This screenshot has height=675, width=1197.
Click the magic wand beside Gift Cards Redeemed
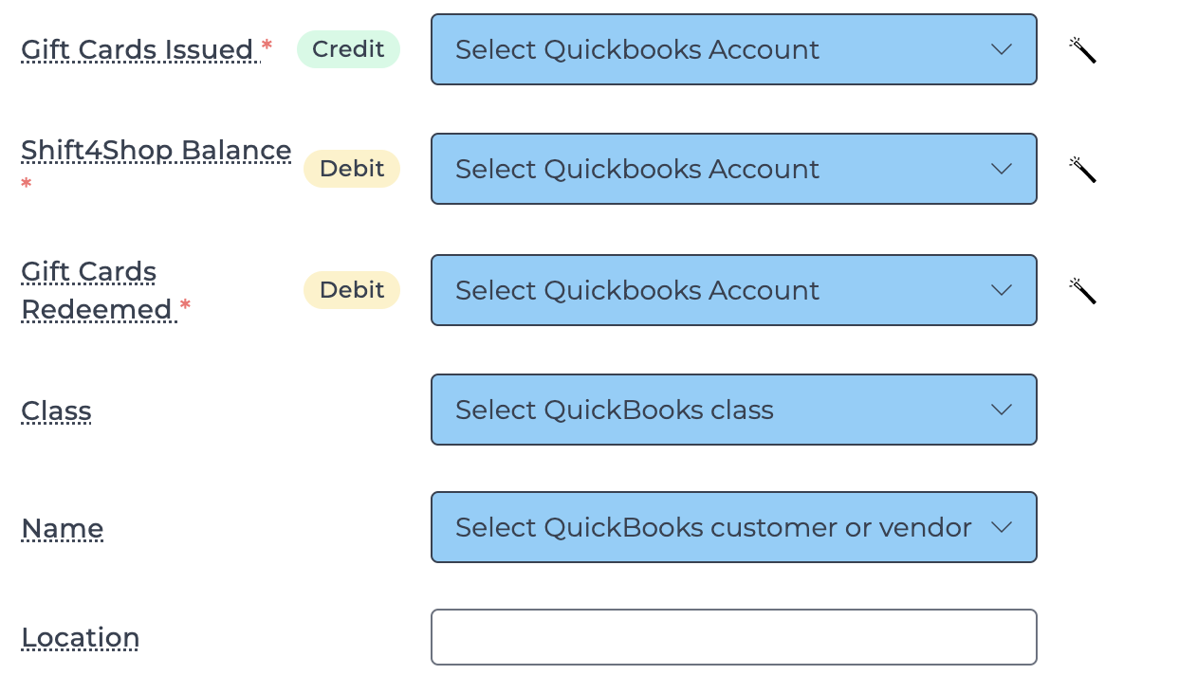tap(1082, 290)
